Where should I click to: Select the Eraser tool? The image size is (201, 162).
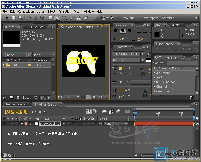click(x=86, y=18)
